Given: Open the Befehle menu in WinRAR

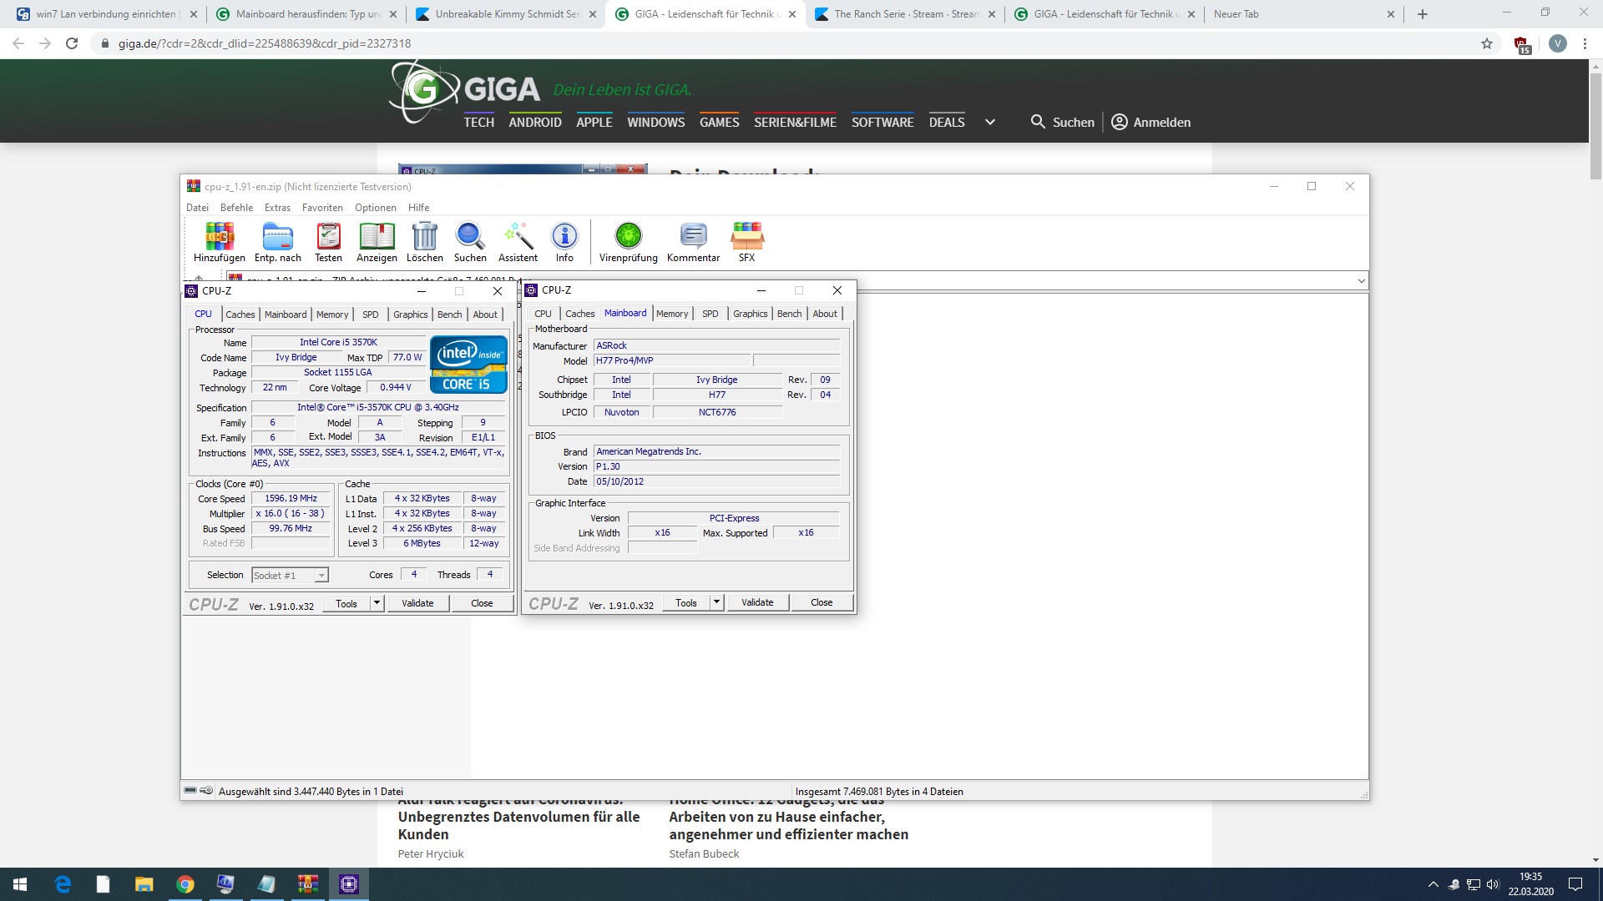Looking at the screenshot, I should click(x=236, y=208).
